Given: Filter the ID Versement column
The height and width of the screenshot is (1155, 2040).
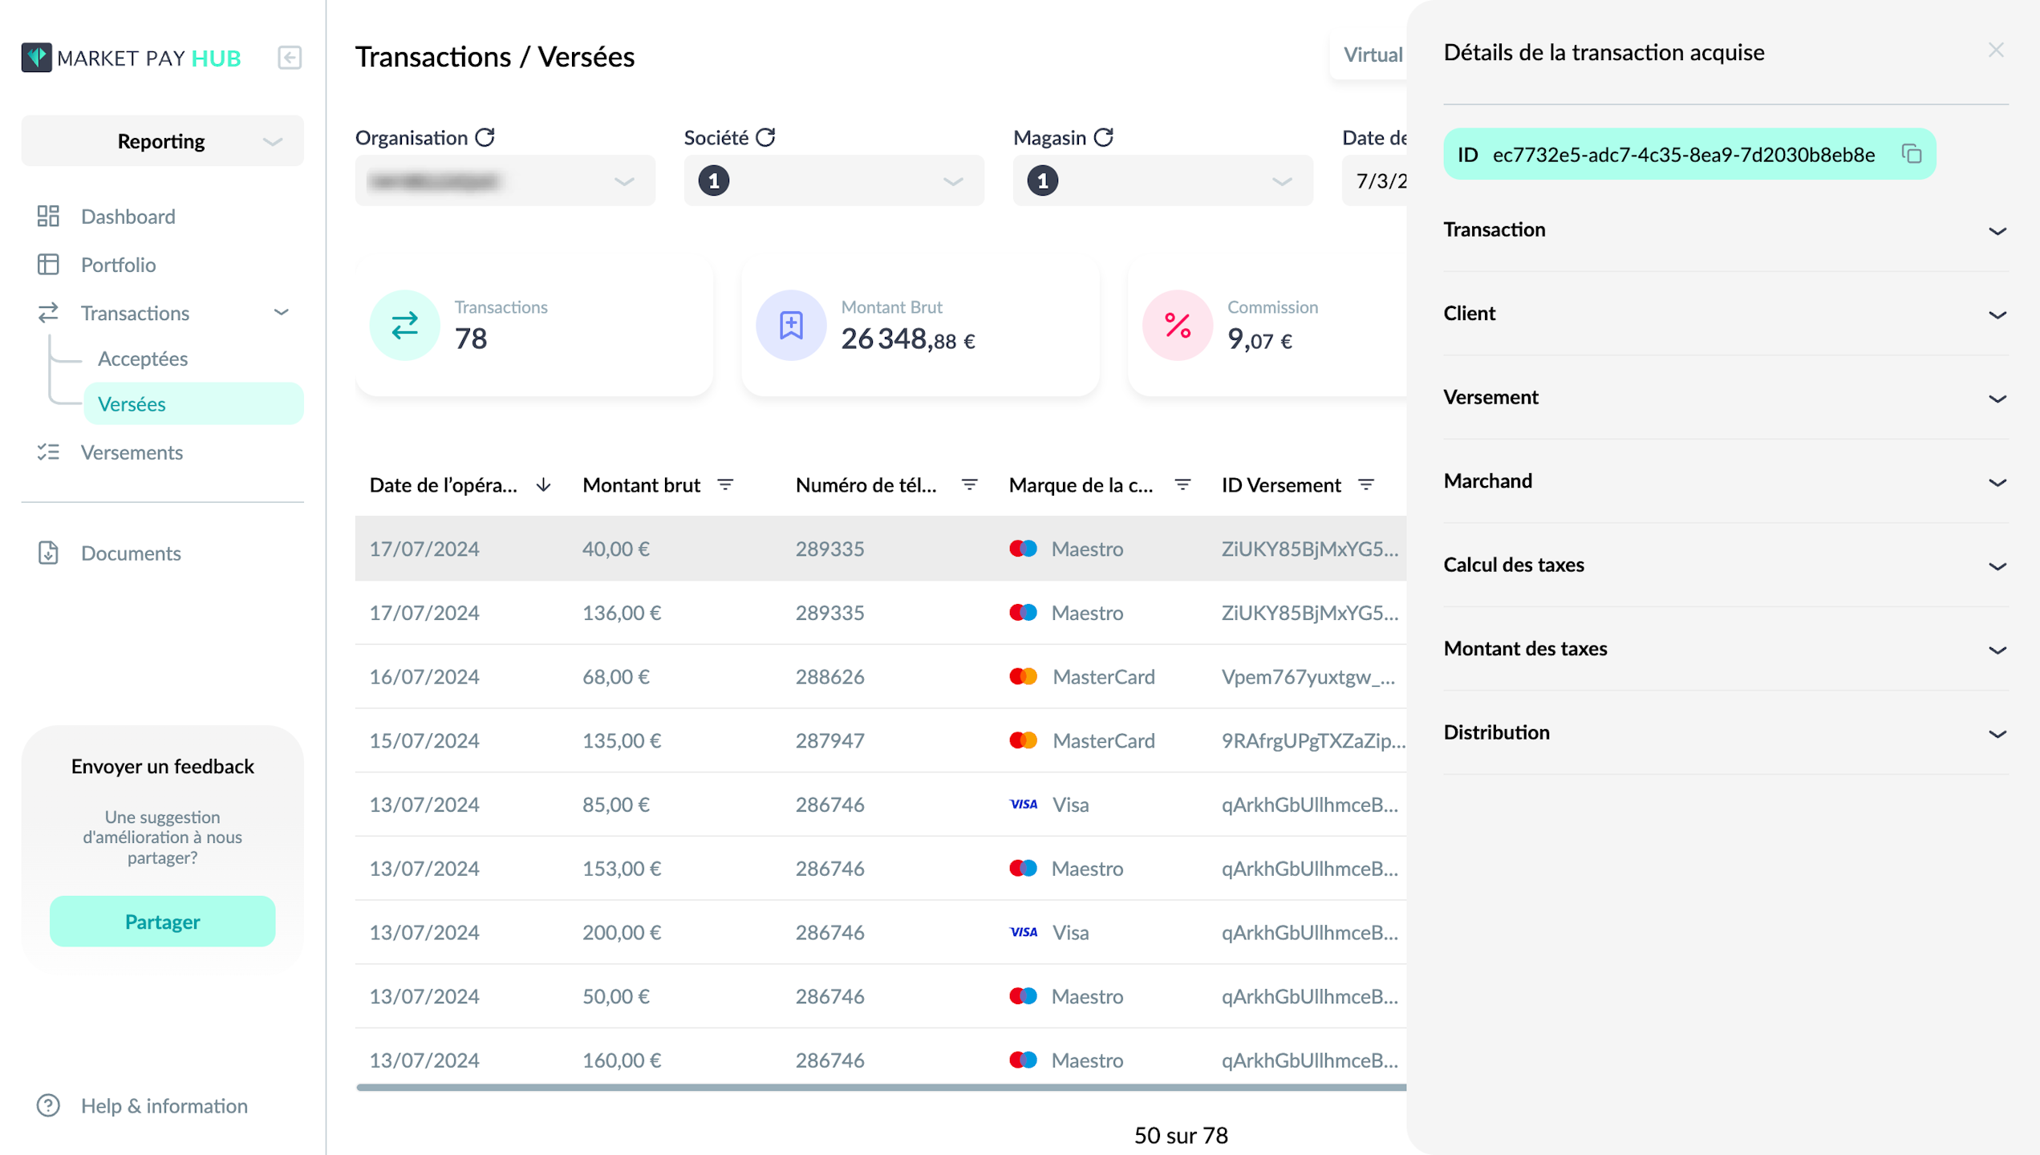Looking at the screenshot, I should pos(1365,484).
